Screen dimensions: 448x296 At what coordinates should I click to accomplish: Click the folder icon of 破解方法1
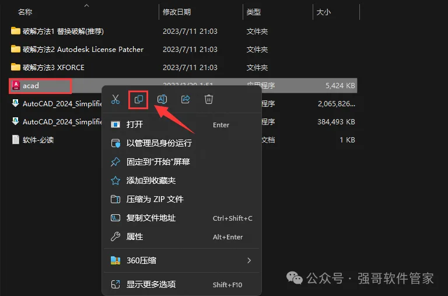pos(15,31)
